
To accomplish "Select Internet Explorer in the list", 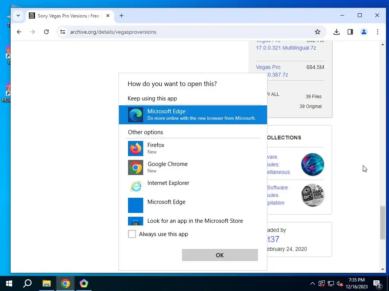I will [x=193, y=186].
